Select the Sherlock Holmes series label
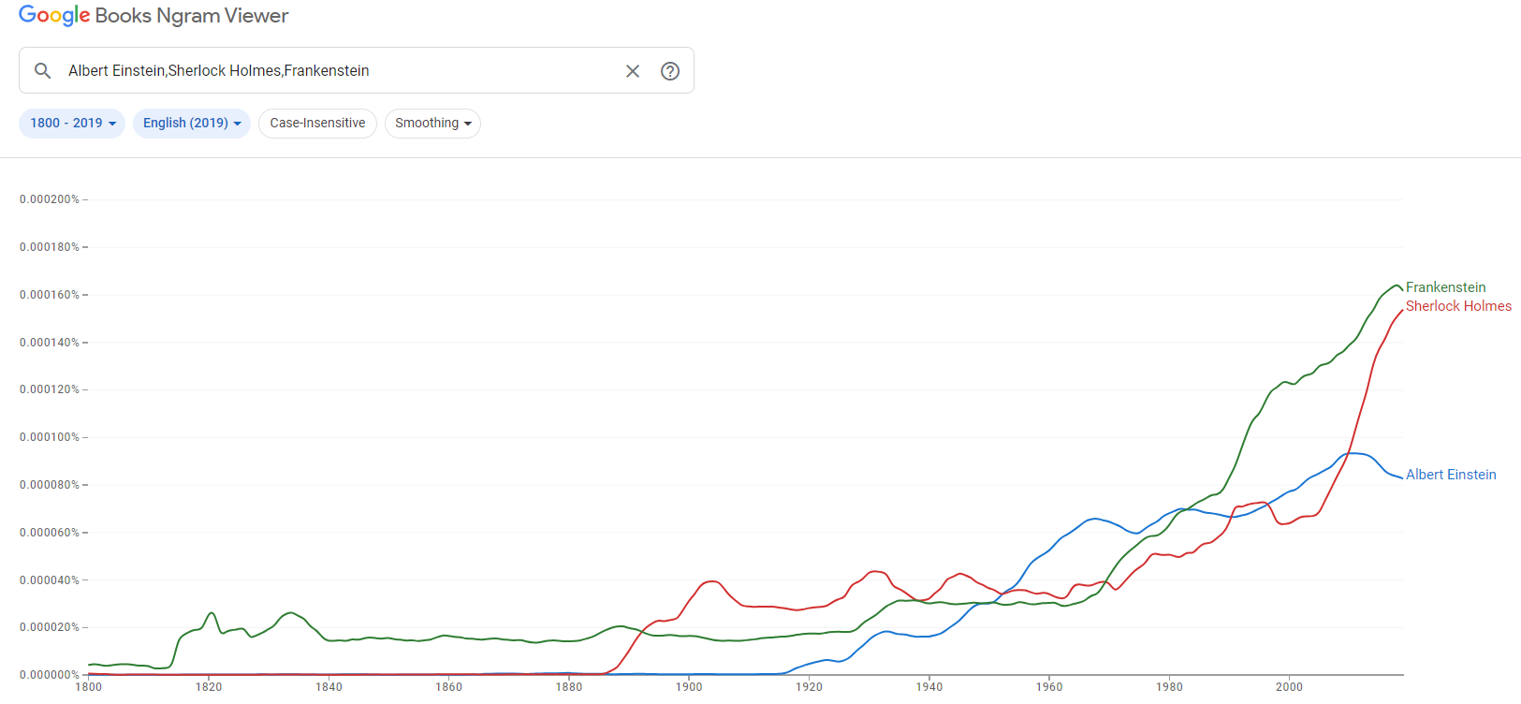Viewport: 1521px width, 704px height. [x=1458, y=305]
